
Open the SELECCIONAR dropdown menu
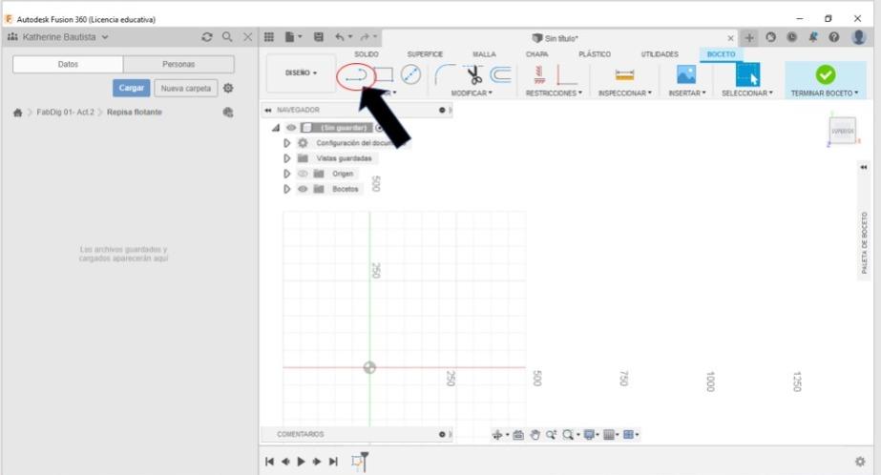coord(747,93)
